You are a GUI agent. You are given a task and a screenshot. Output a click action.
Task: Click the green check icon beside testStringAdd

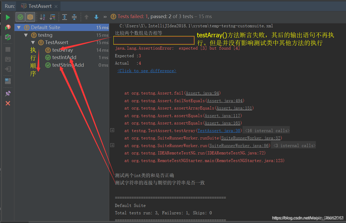tap(48, 65)
